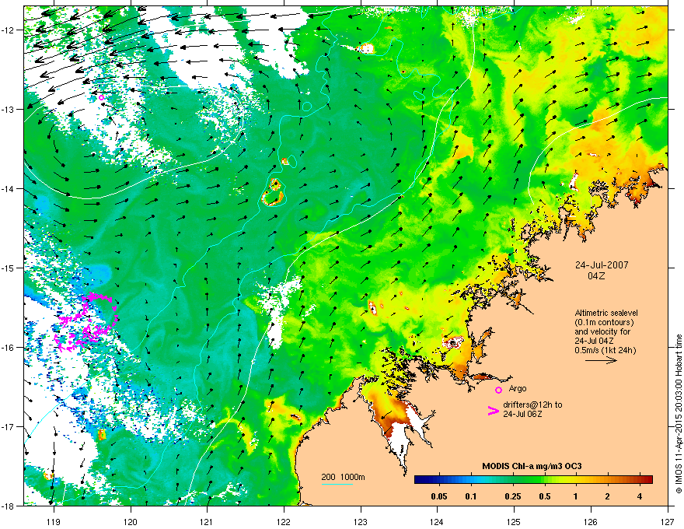Click the color bar tick label 4

pyautogui.click(x=640, y=496)
